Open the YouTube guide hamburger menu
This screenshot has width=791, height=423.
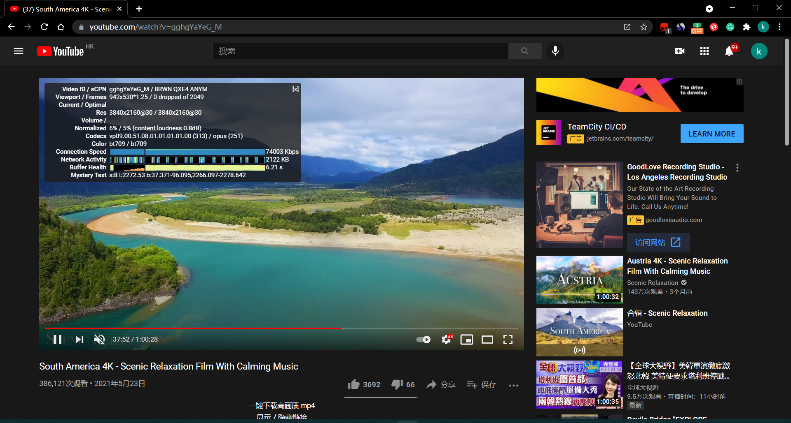(19, 51)
